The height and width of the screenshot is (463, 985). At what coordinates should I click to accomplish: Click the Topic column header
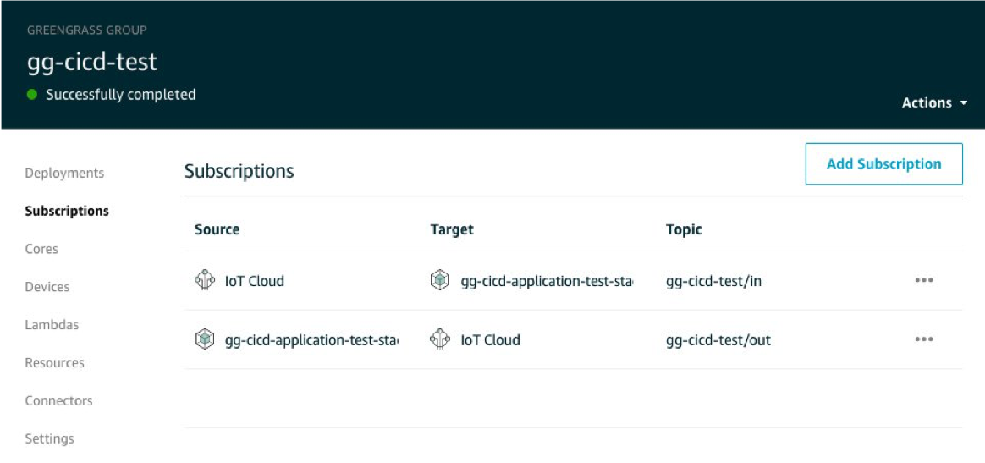[684, 229]
